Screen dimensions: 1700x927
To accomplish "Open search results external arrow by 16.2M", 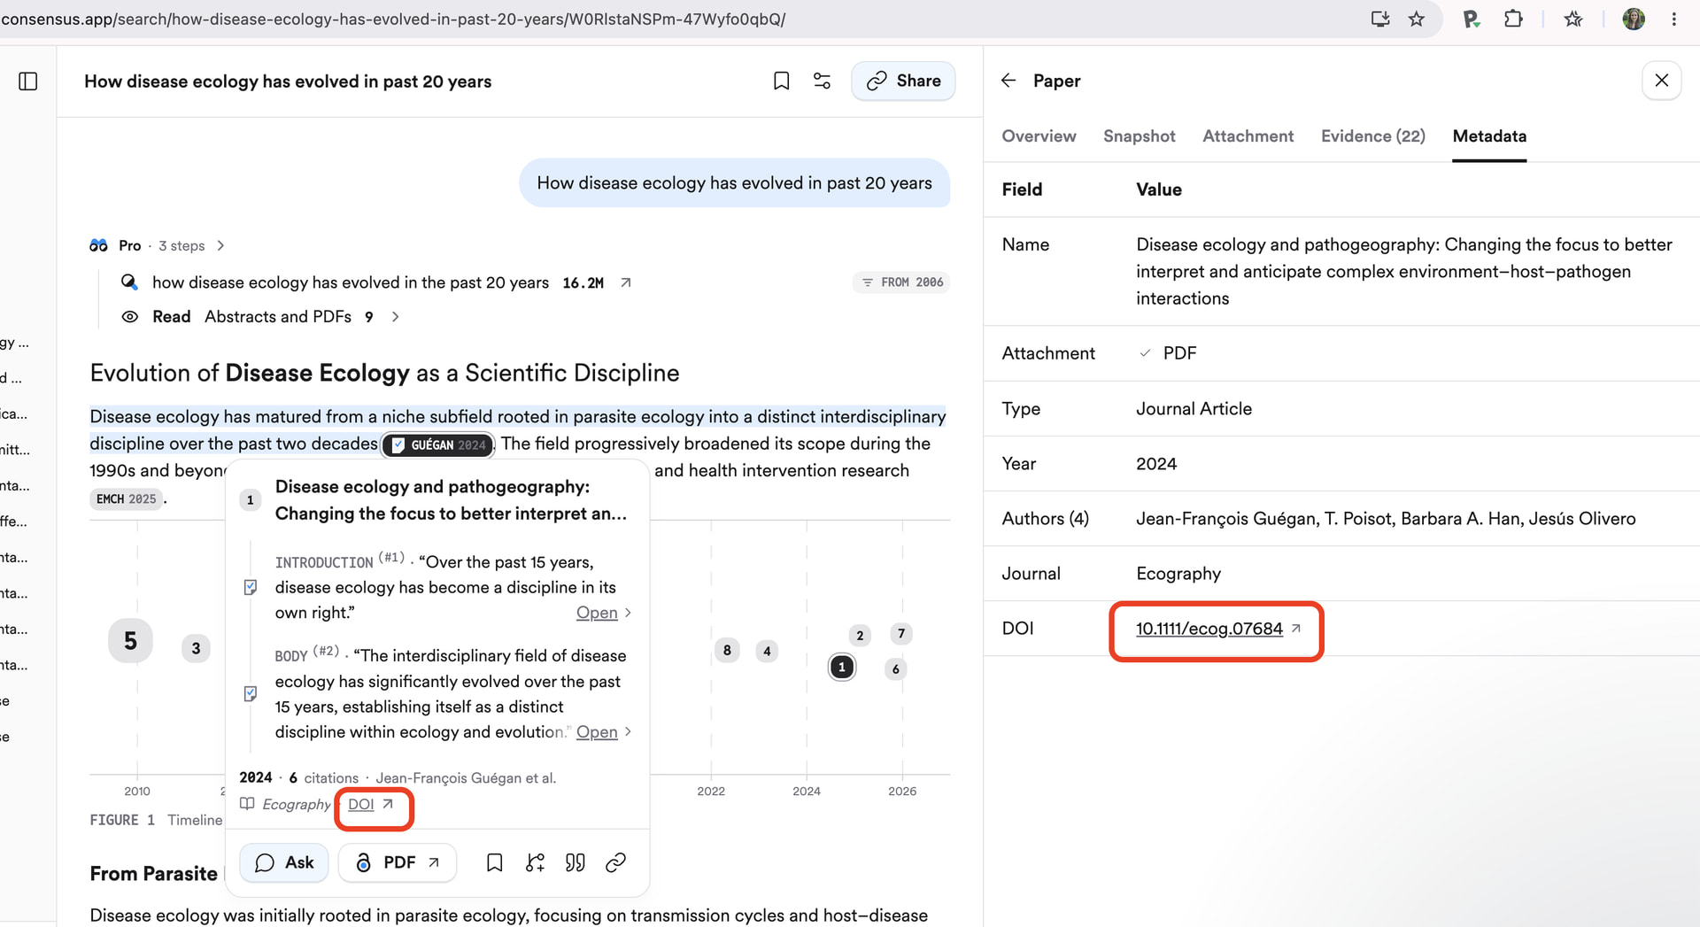I will click(x=626, y=282).
